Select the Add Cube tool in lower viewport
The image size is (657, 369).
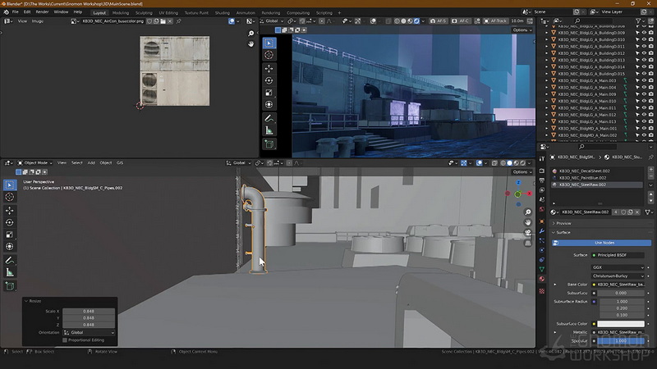coord(10,286)
